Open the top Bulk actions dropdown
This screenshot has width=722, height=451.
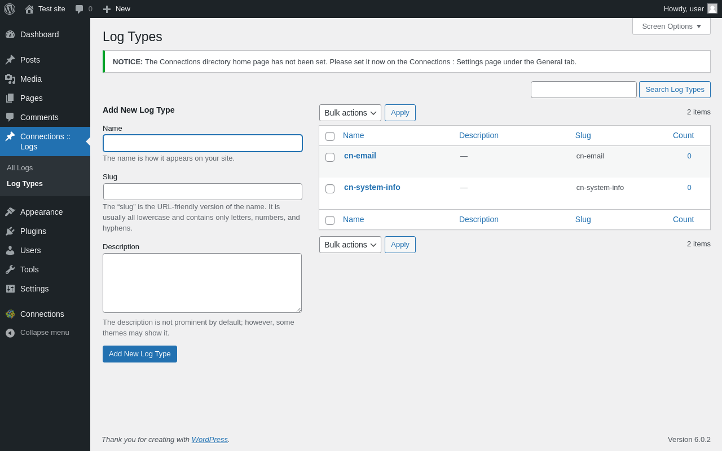click(350, 113)
